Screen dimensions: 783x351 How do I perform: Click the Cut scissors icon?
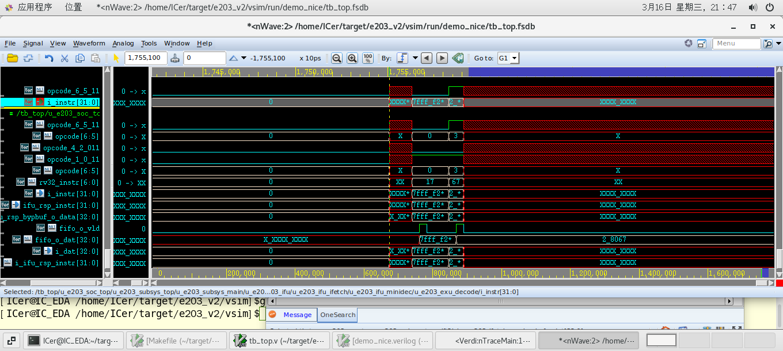point(64,58)
